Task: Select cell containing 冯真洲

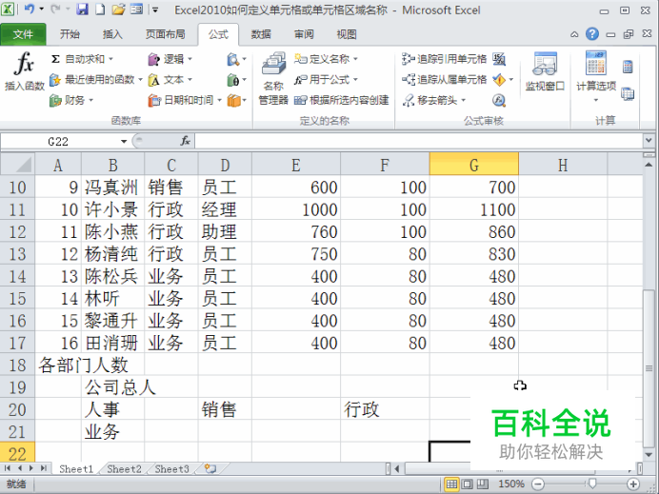Action: pos(112,188)
